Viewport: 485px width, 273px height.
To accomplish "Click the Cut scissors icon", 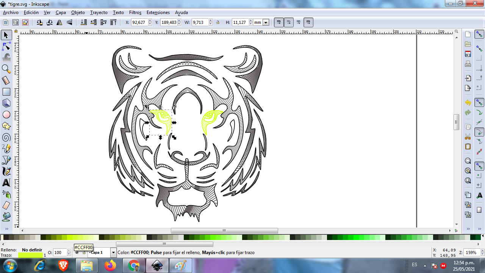I will tap(468, 136).
